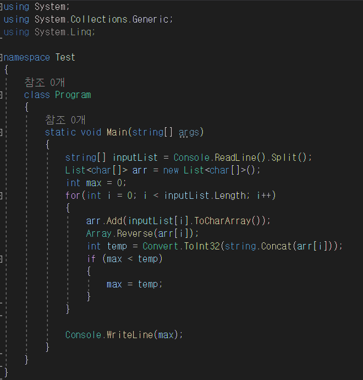Click the Main method name
This screenshot has width=363, height=380.
click(117, 132)
